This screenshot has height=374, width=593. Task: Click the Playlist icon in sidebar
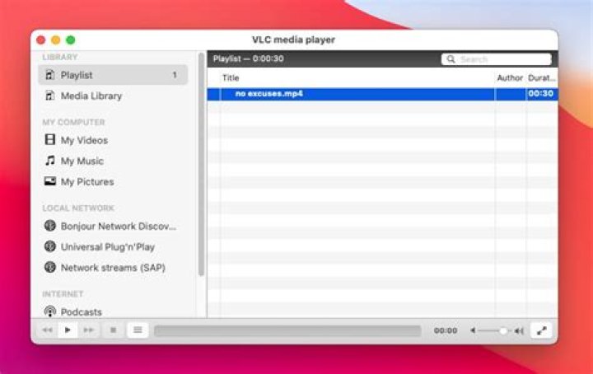click(49, 75)
